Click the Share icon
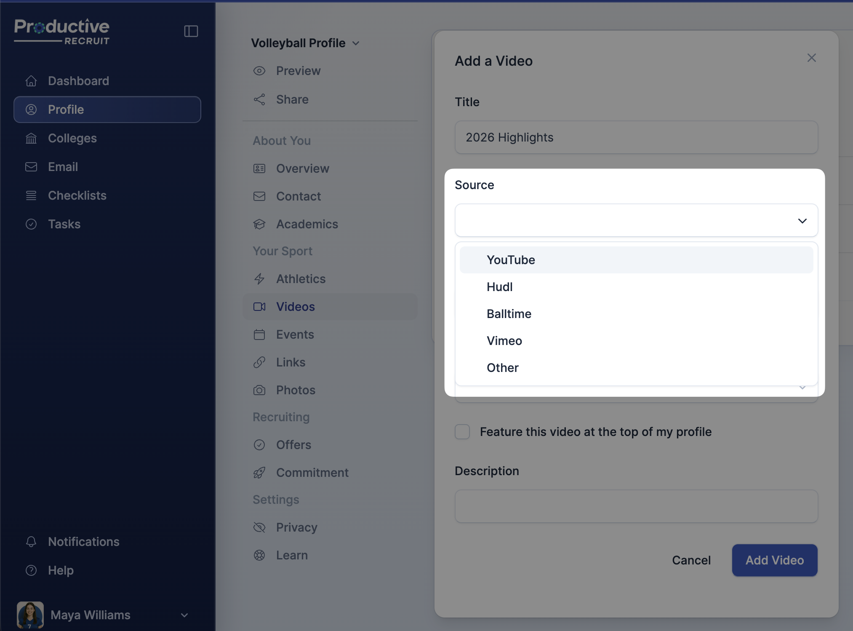 coord(259,99)
